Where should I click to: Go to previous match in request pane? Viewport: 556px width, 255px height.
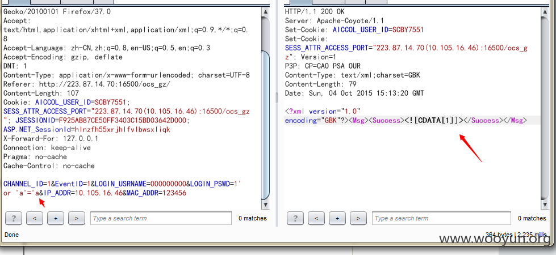click(35, 218)
